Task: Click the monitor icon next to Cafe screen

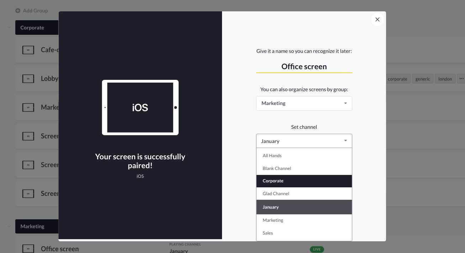Action: tap(28, 50)
